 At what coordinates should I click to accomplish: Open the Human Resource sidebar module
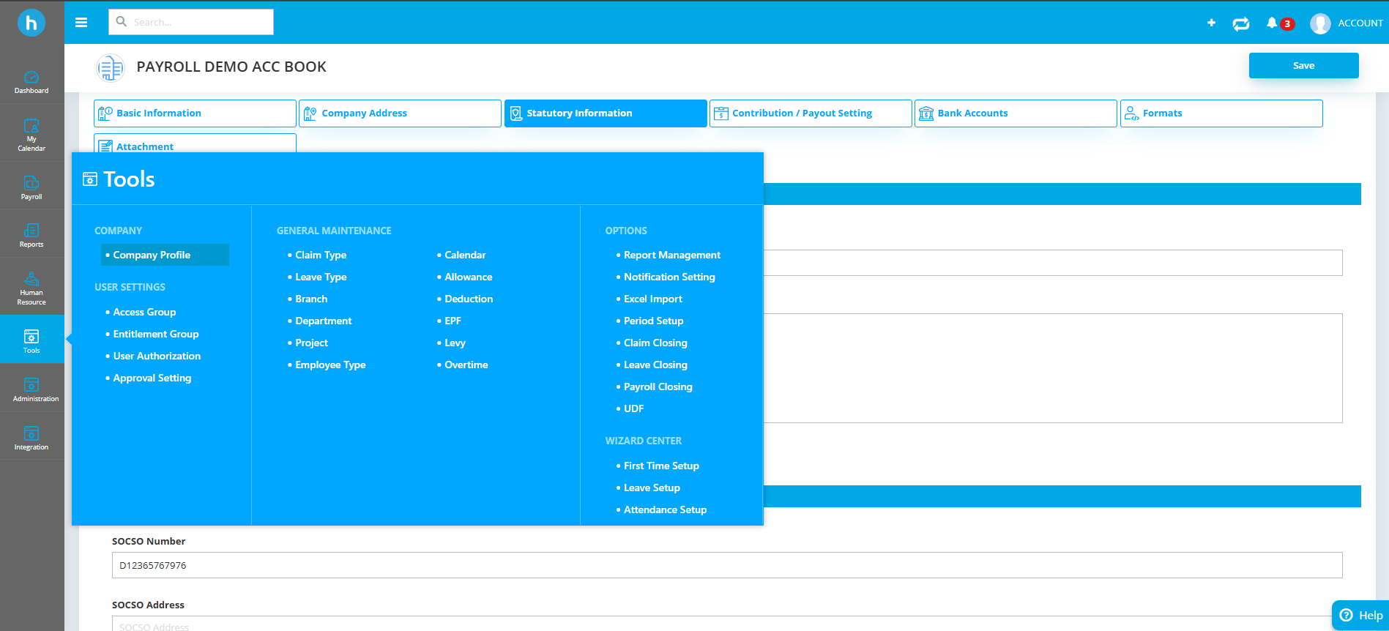(x=31, y=288)
